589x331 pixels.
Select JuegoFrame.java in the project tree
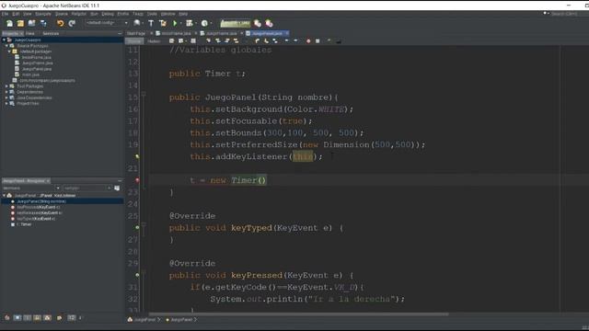pyautogui.click(x=37, y=63)
